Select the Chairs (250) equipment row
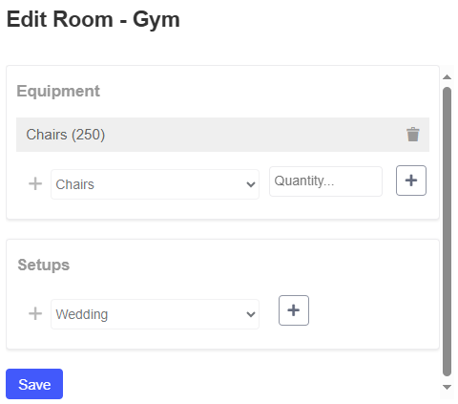 click(x=222, y=135)
